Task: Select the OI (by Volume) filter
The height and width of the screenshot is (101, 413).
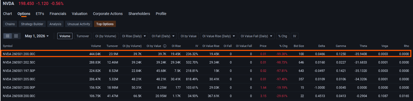Action: [x=106, y=36]
